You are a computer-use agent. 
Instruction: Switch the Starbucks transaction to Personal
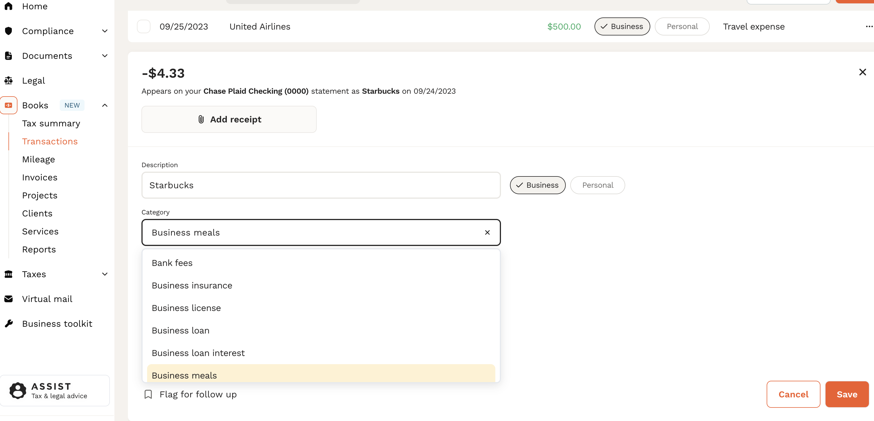click(x=597, y=185)
